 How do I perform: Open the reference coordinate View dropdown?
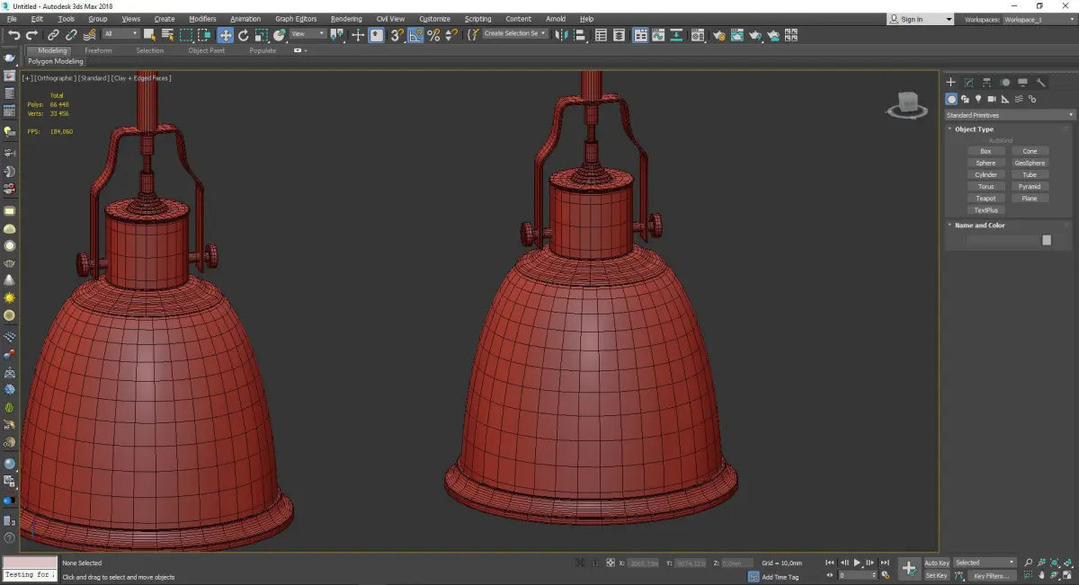point(308,34)
